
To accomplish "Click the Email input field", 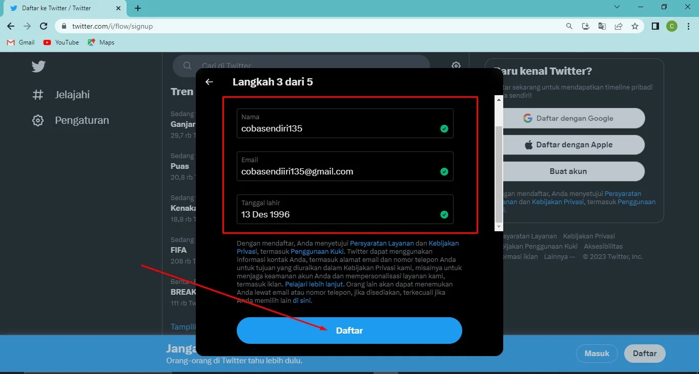I will [x=345, y=166].
